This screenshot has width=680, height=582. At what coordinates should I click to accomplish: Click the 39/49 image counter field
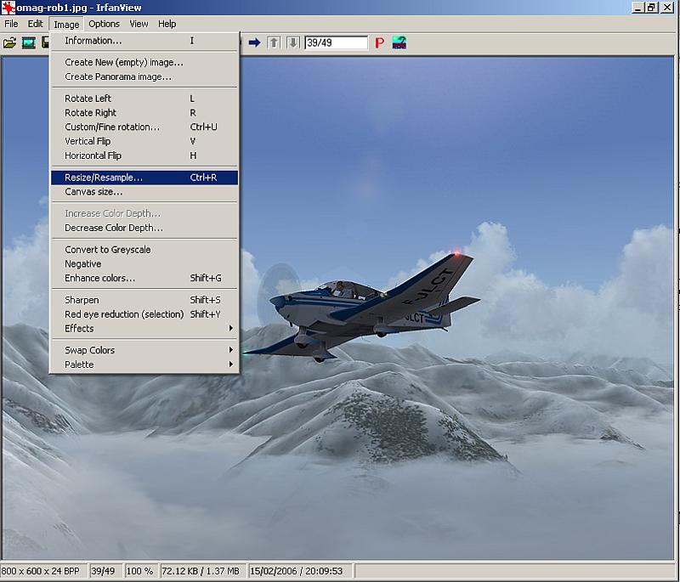(336, 42)
